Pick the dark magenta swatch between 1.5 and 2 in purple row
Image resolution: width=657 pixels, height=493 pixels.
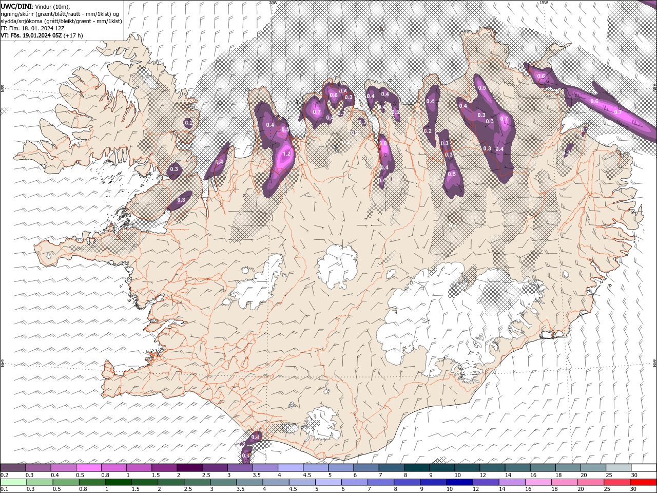pyautogui.click(x=164, y=468)
